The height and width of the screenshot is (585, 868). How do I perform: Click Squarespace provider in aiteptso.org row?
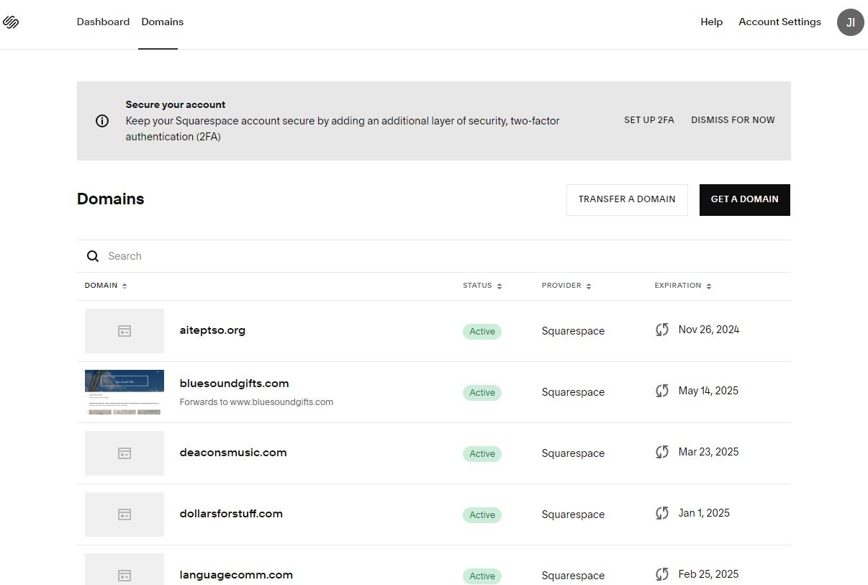[573, 331]
